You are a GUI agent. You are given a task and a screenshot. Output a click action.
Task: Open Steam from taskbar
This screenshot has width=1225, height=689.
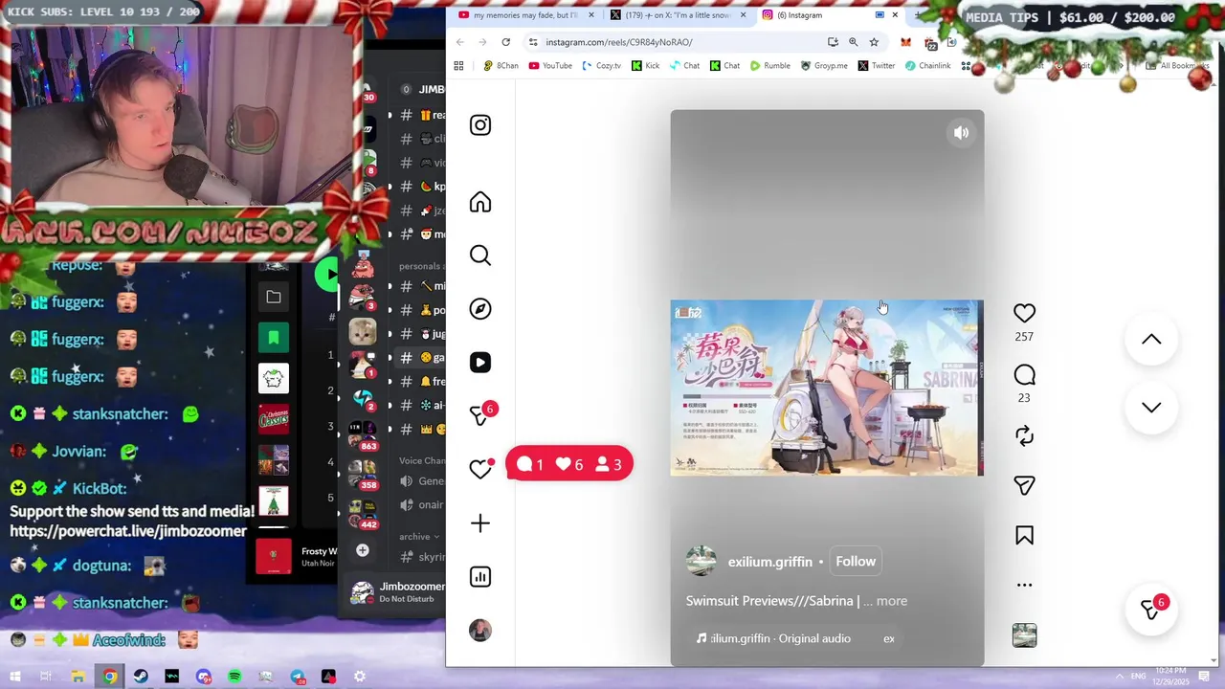(x=141, y=677)
